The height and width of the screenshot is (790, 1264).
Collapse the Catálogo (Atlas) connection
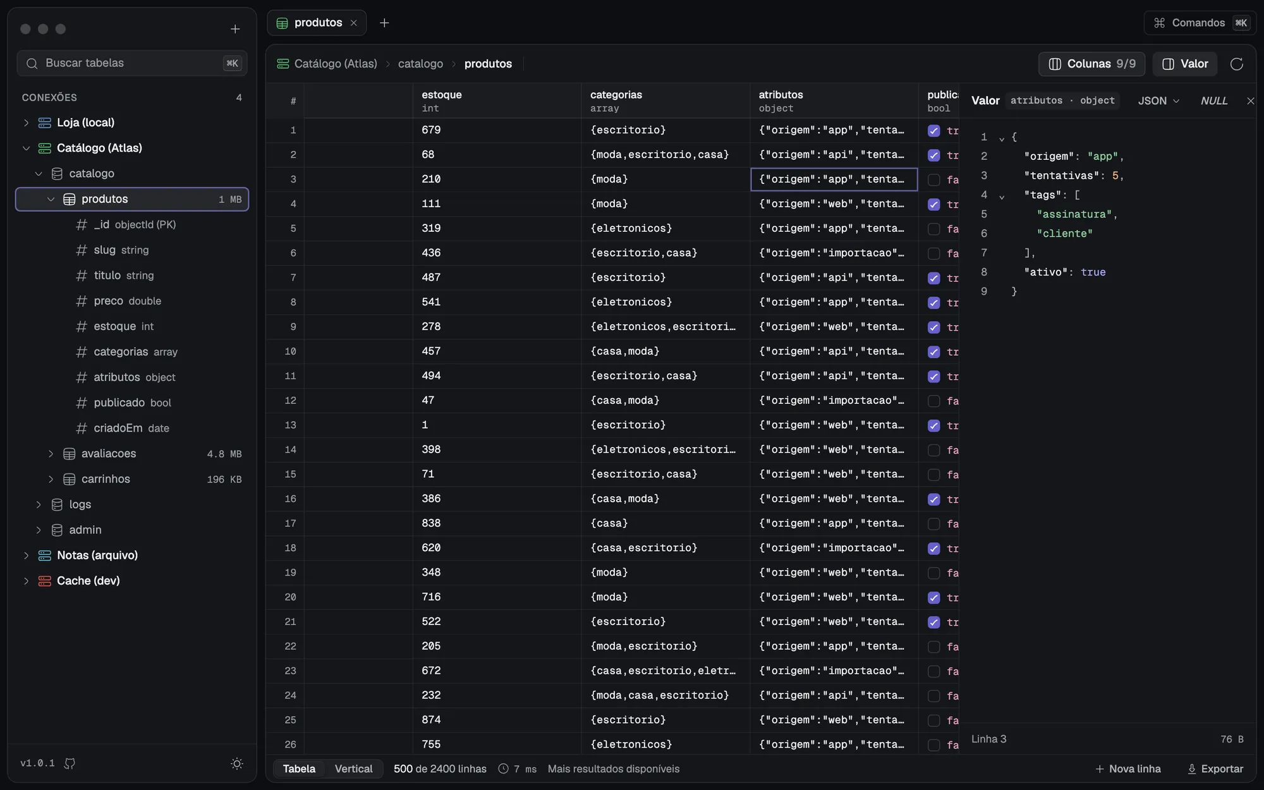tap(27, 148)
